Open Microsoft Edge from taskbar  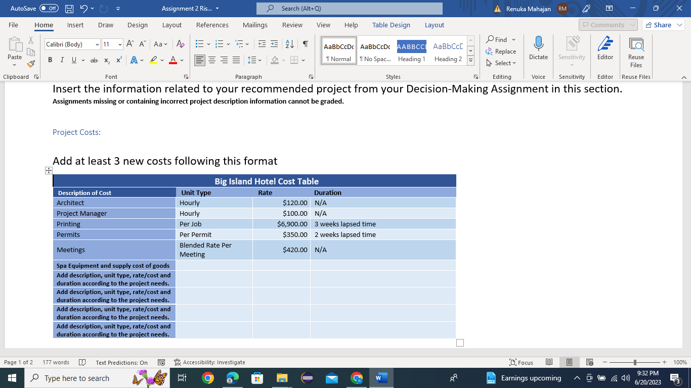click(x=232, y=378)
